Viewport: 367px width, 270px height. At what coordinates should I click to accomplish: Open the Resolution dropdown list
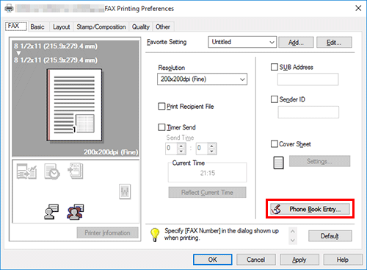[202, 79]
